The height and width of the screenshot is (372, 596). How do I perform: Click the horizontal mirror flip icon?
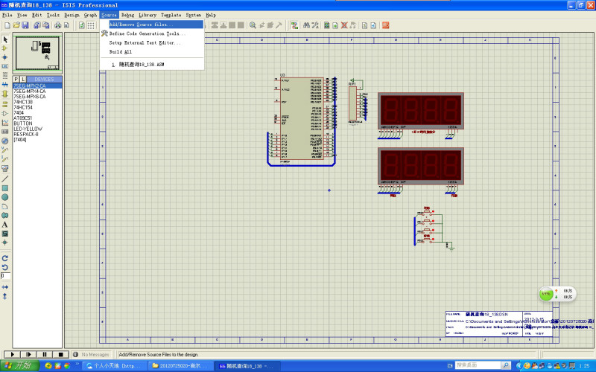[5, 286]
